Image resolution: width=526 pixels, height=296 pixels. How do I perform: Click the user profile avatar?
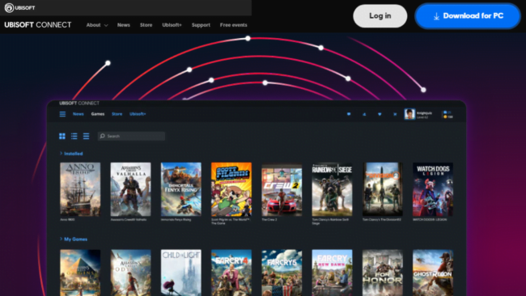(x=409, y=114)
